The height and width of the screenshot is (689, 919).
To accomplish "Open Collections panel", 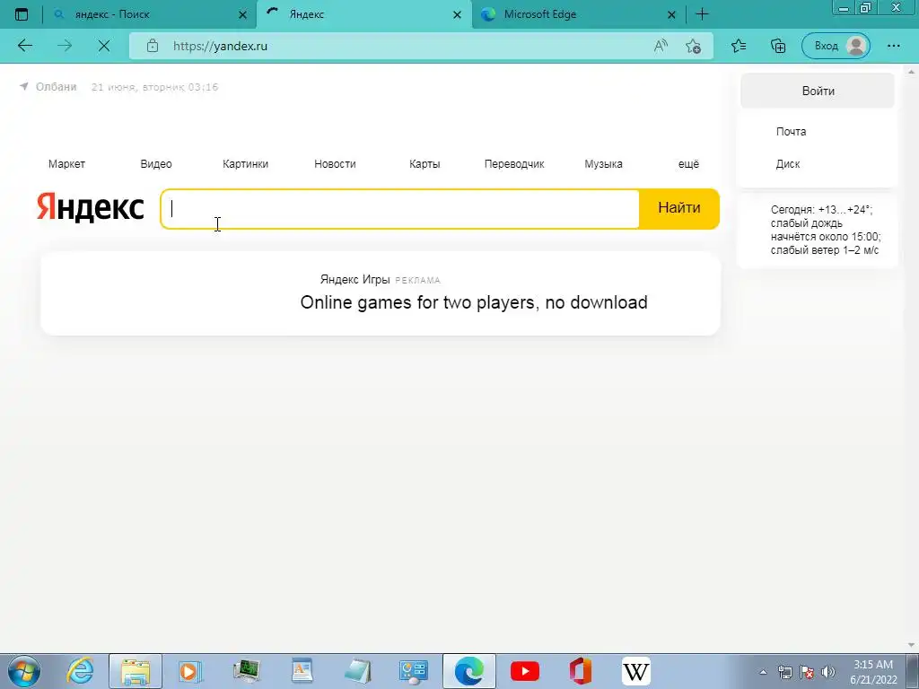I will (778, 46).
